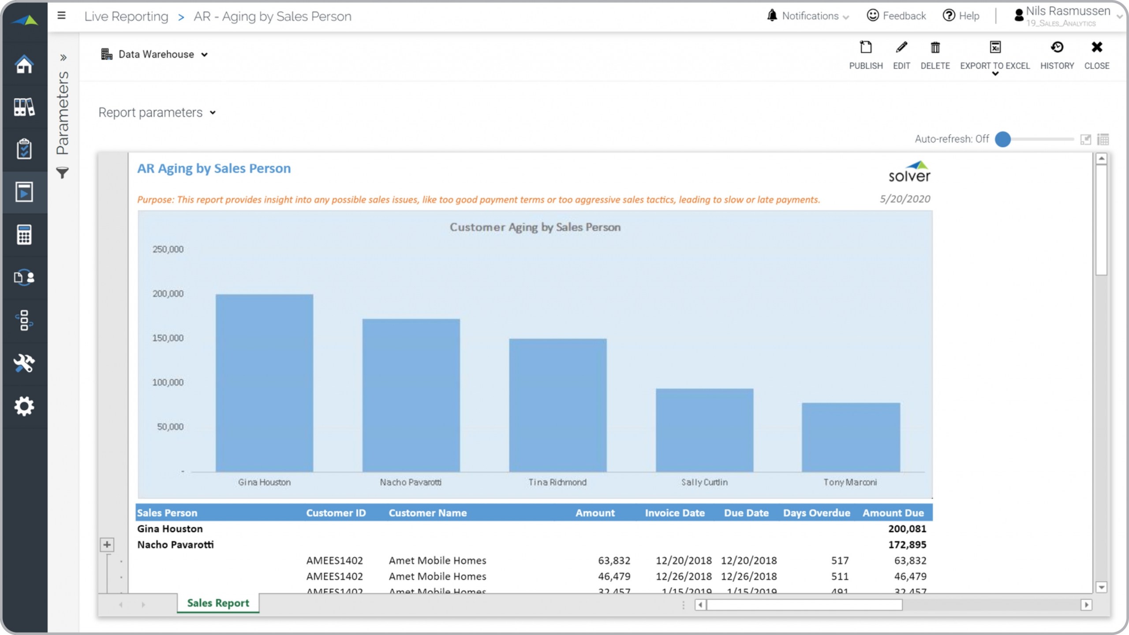The image size is (1129, 635).
Task: Open the settings gear in sidebar
Action: coord(24,406)
